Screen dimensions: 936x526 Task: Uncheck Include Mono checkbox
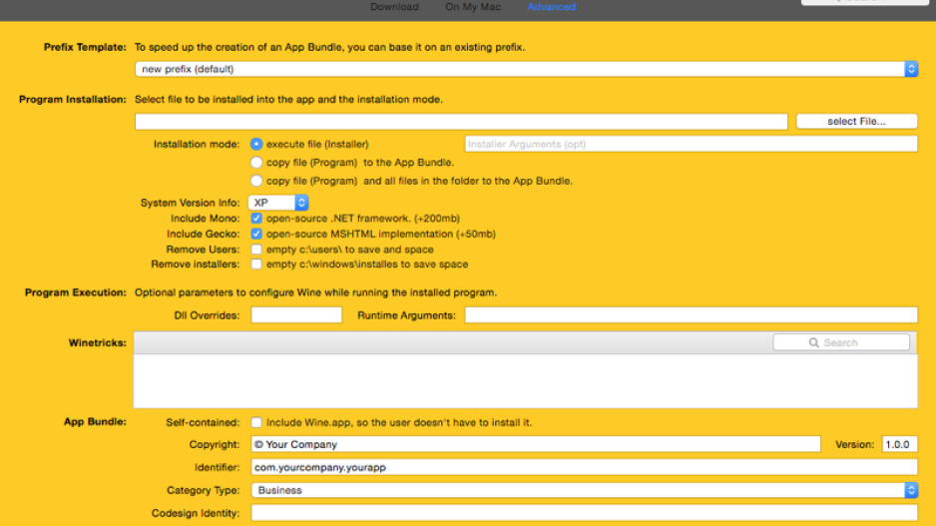point(257,219)
